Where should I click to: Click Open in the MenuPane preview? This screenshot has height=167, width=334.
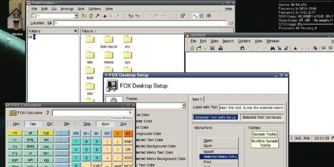(x=208, y=141)
